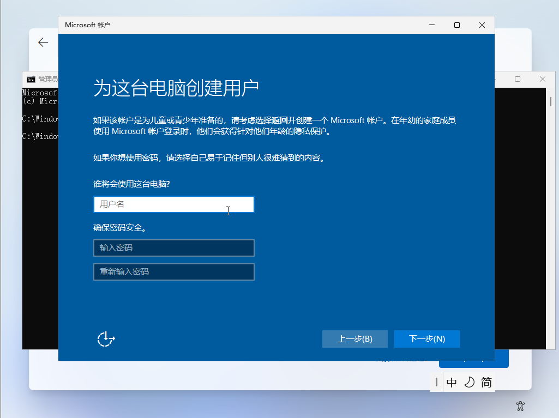Click the username input field
This screenshot has height=418, width=559.
click(173, 204)
